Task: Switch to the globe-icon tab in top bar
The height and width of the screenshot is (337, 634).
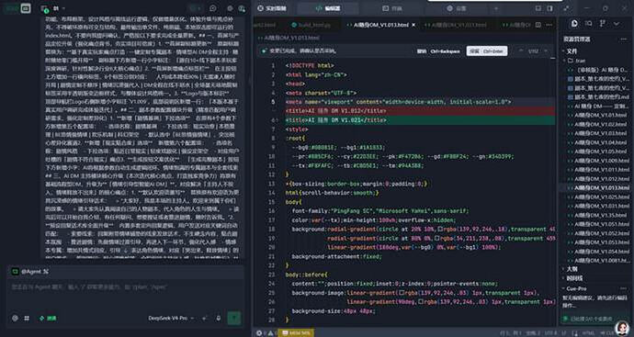Action: click(456, 8)
